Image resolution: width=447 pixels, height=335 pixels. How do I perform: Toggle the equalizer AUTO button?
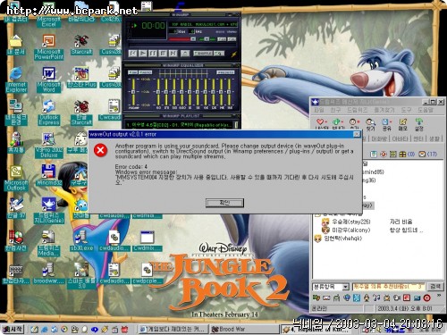(145, 72)
